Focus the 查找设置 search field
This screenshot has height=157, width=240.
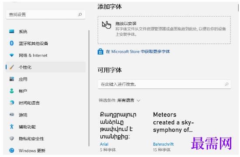pos(46,14)
